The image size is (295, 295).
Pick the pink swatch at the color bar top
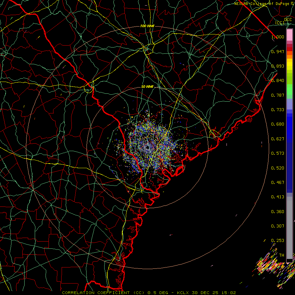point(289,35)
